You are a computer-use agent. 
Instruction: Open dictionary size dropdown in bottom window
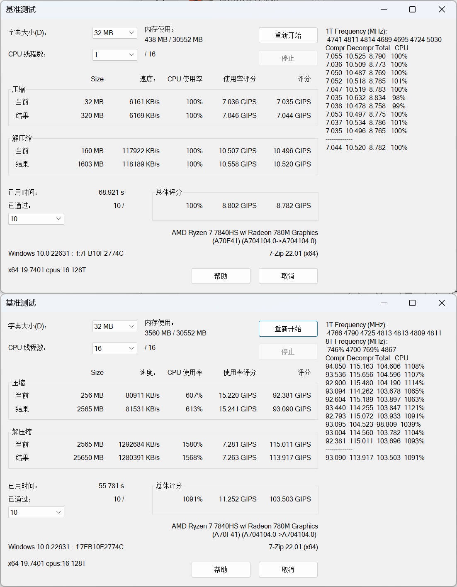coord(115,326)
